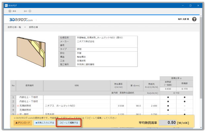206x132 pixels.
Task: Click the 3Dカタログ app icon in title bar
Action: 6,6
